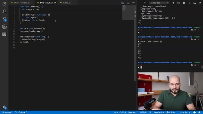
Task: Open the terminal panel overflow menu
Action: pos(145,3)
